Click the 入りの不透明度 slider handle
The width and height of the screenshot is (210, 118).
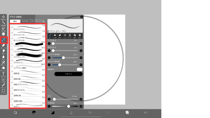point(63,57)
